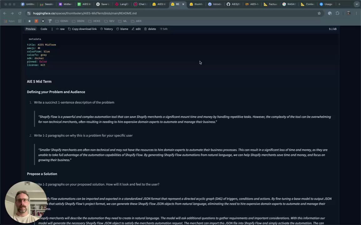Switch to the Session browser tab

tap(47, 4)
